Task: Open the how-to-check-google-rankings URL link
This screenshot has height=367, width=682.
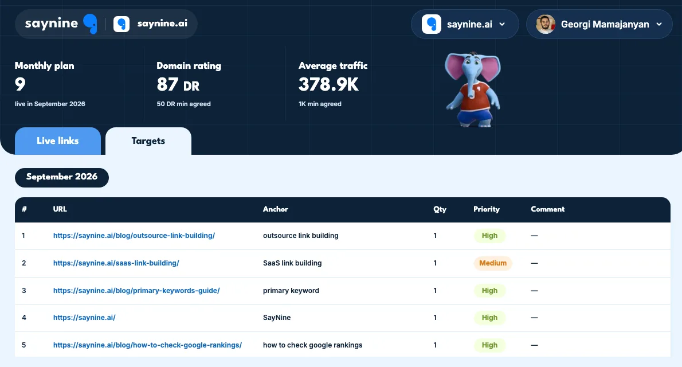Action: pos(147,345)
